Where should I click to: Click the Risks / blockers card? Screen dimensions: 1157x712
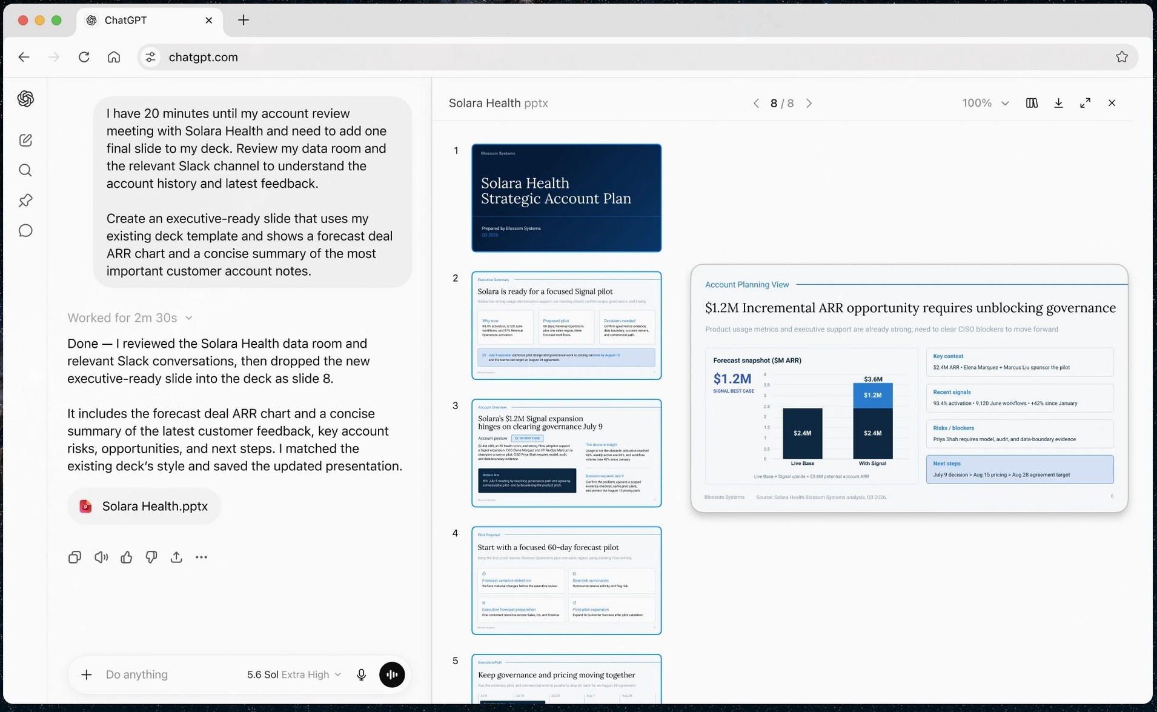(1019, 433)
